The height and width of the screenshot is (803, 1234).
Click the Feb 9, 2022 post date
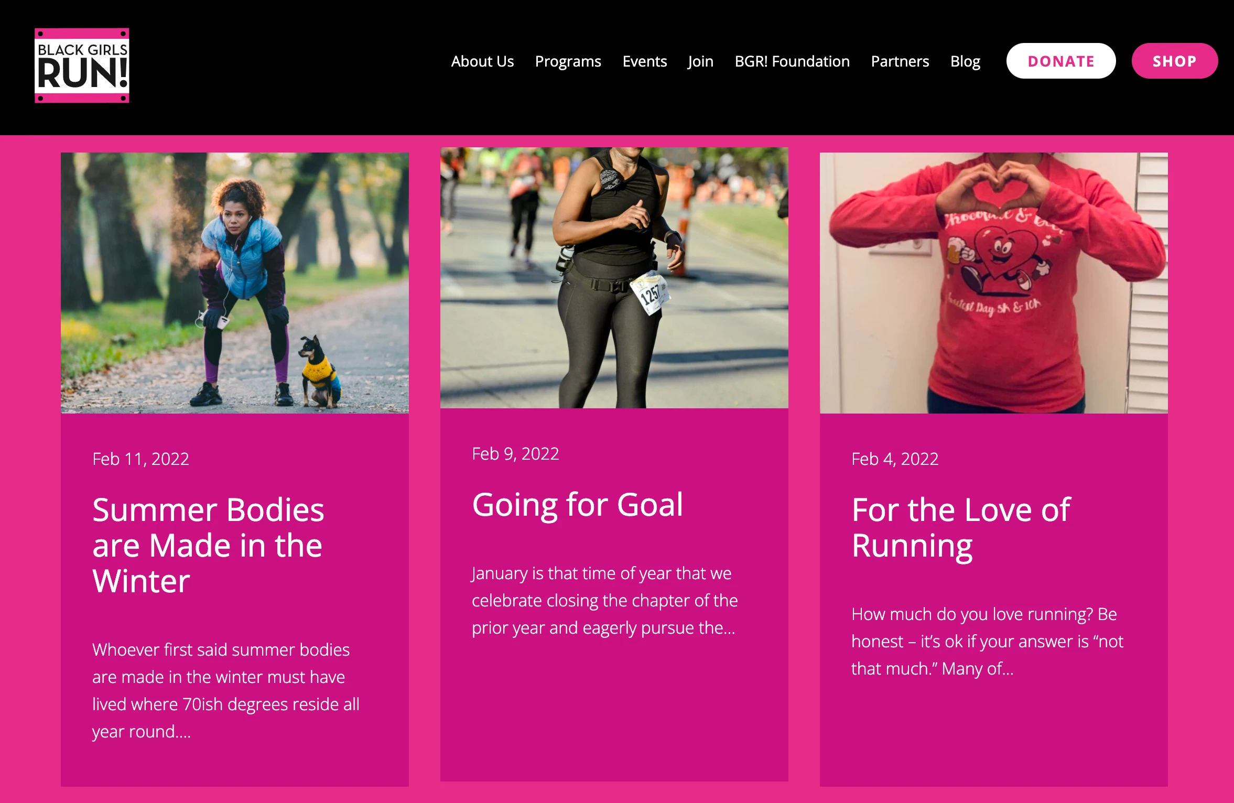click(x=515, y=453)
